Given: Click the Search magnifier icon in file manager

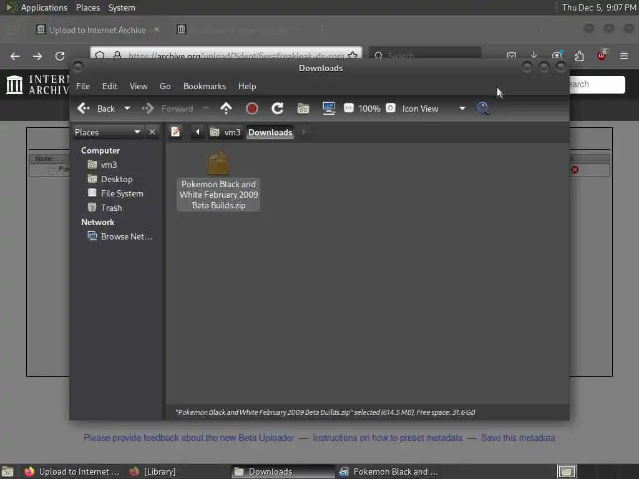Looking at the screenshot, I should pyautogui.click(x=483, y=108).
